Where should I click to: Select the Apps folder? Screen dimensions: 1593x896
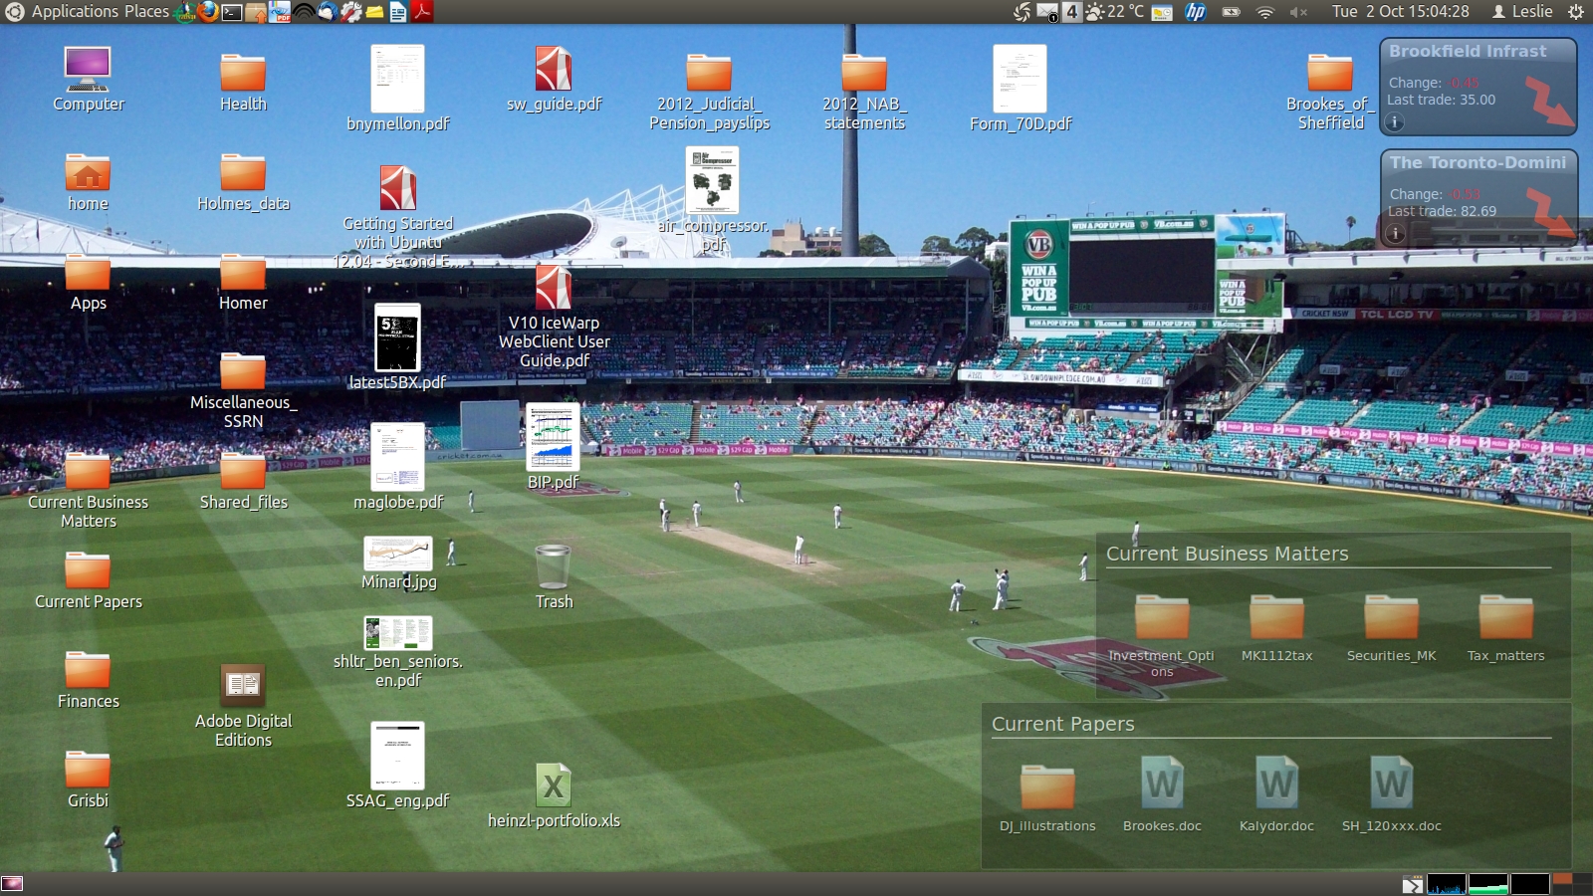88,282
